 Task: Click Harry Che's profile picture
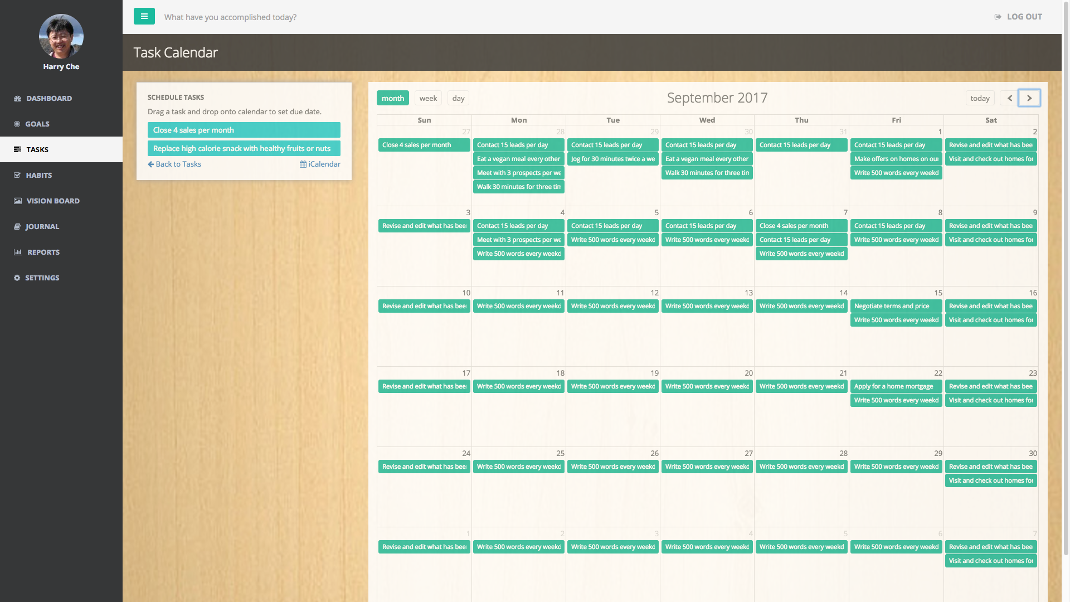coord(61,36)
